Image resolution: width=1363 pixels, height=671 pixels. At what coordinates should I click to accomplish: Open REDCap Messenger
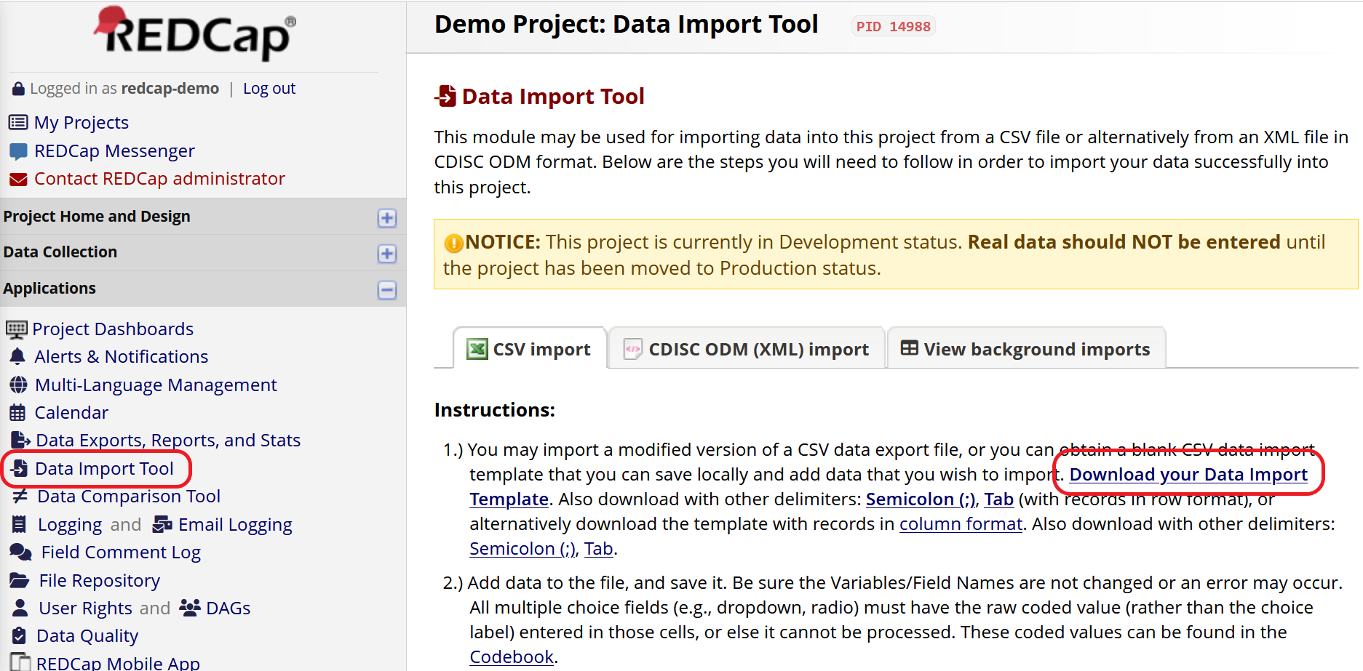pos(114,150)
